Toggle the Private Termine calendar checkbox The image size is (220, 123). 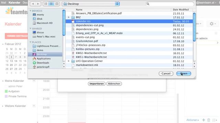coord(6,96)
